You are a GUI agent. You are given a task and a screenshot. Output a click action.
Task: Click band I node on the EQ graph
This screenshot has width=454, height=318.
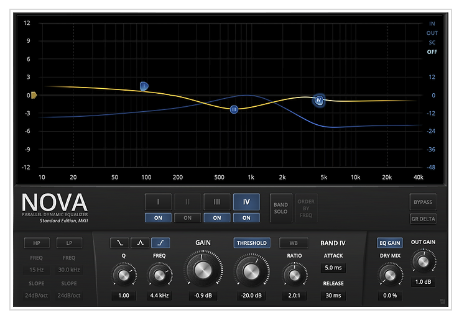tap(144, 86)
